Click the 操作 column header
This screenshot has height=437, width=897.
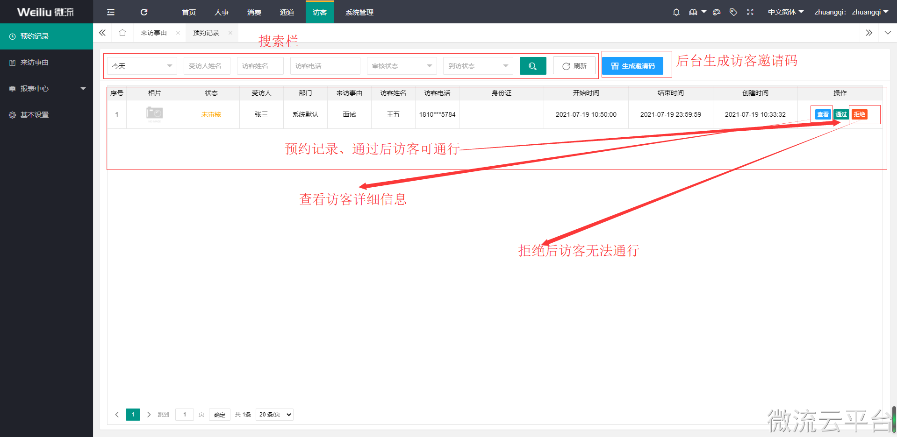(x=840, y=93)
